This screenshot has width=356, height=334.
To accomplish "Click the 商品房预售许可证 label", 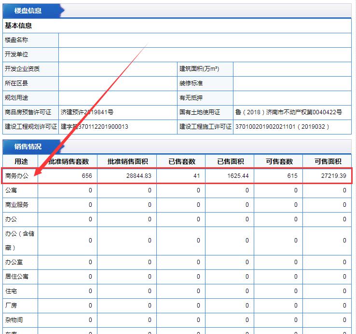I will pos(28,112).
